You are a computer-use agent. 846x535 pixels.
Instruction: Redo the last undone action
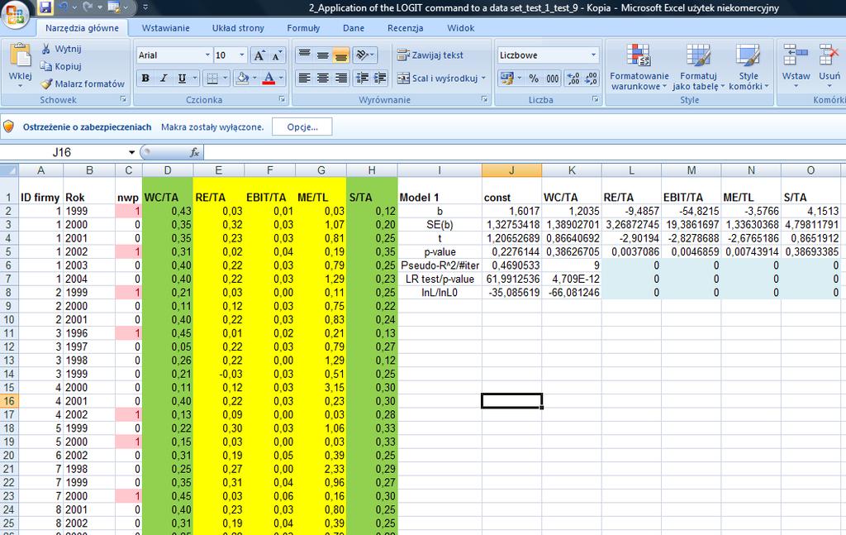pyautogui.click(x=87, y=7)
